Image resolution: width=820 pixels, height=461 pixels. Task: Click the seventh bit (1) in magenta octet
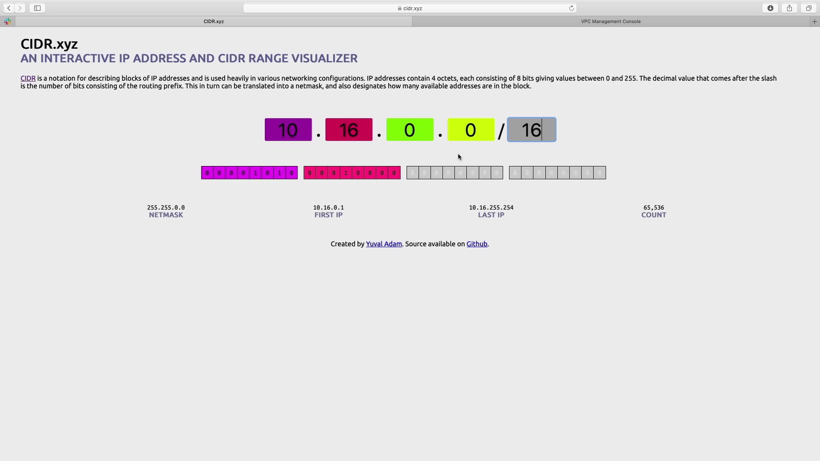point(279,173)
